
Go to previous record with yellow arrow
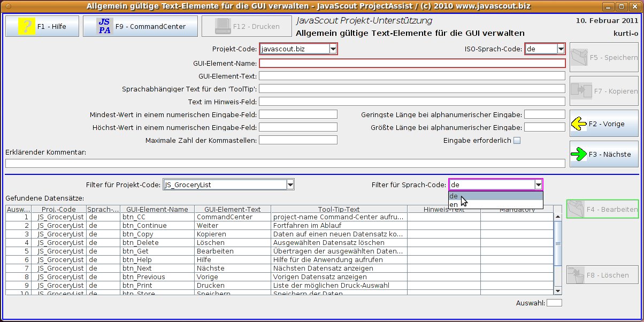pos(579,124)
